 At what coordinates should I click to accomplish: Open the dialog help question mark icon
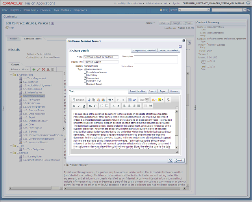[x=180, y=47]
